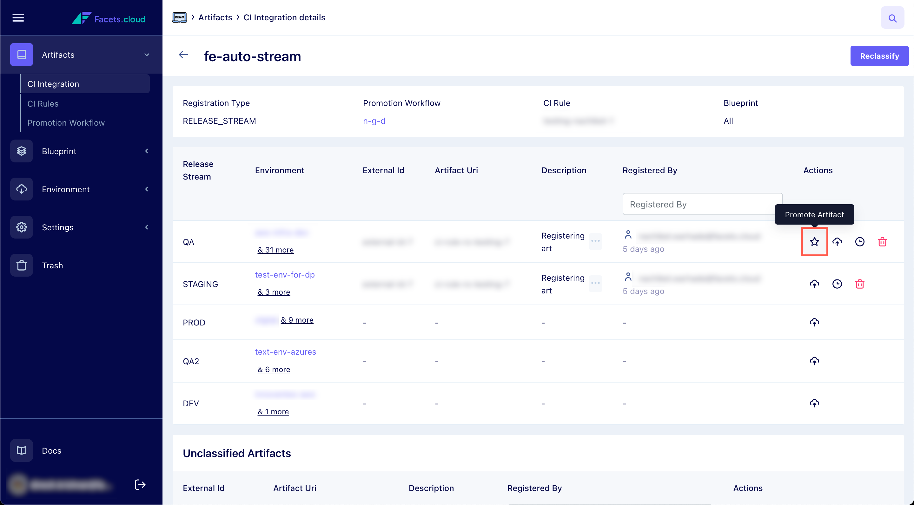914x505 pixels.
Task: Open the search magnifier icon
Action: 892,18
